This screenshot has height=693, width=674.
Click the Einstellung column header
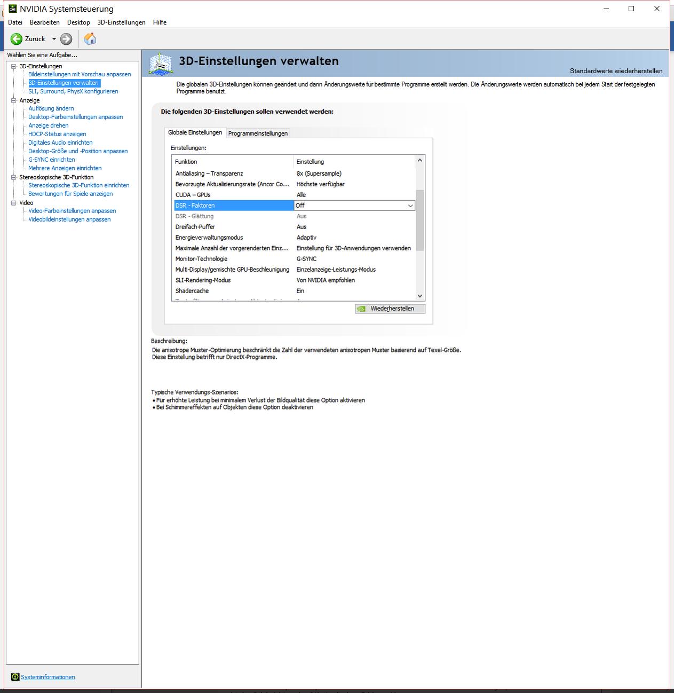pyautogui.click(x=354, y=162)
